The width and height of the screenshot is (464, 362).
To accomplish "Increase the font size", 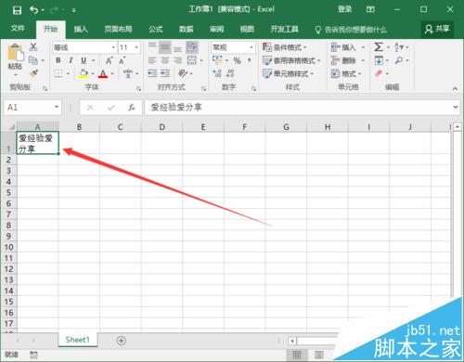I will [109, 60].
